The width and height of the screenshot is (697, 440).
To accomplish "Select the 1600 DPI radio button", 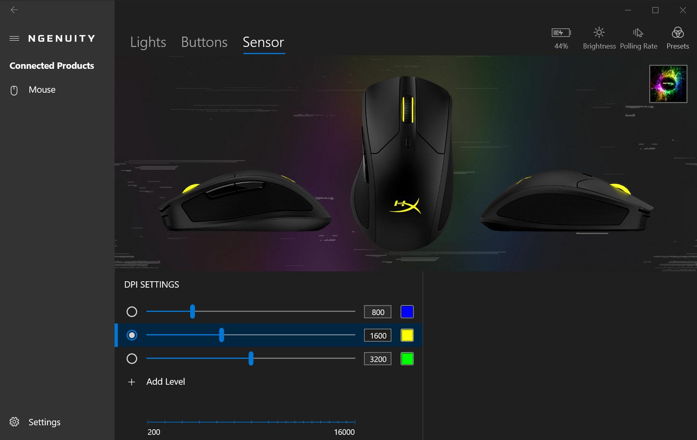I will (132, 335).
